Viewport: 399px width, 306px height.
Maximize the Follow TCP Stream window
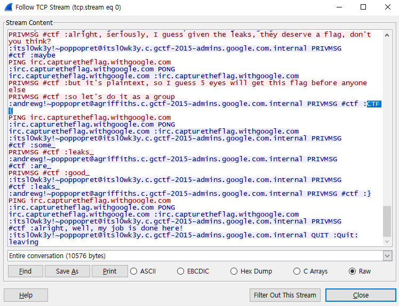(x=363, y=7)
